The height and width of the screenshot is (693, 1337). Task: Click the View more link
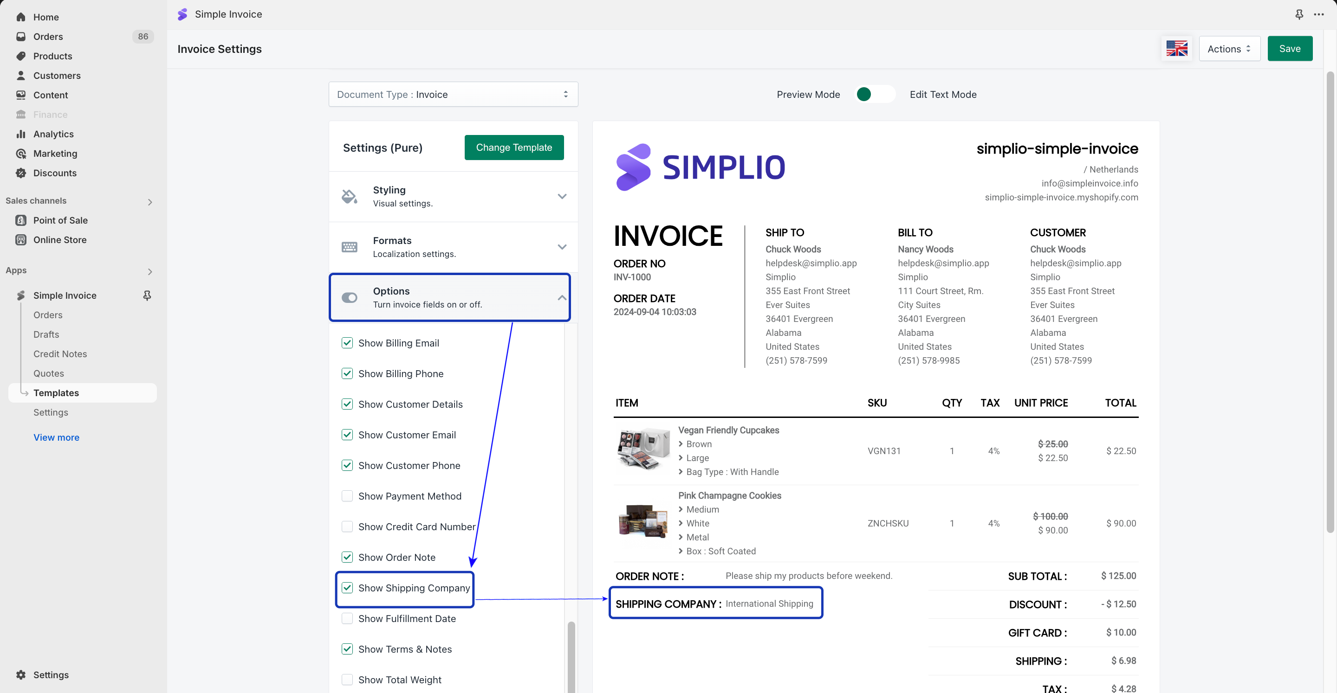pyautogui.click(x=56, y=437)
